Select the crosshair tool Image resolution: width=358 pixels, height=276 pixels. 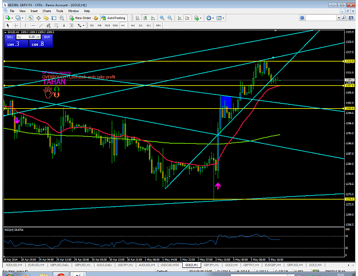(15, 25)
